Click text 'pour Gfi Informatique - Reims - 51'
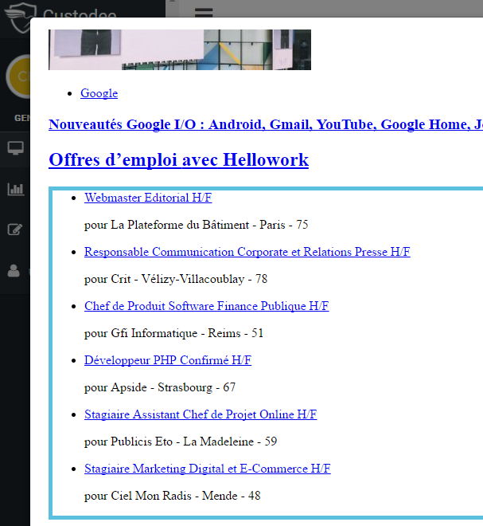483x526 pixels. click(x=173, y=333)
